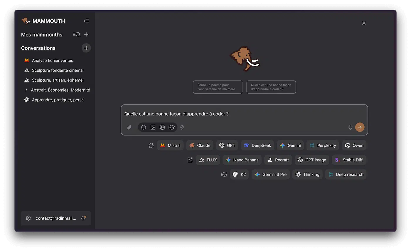The height and width of the screenshot is (251, 411).
Task: Switch to image mode via the picture icon
Action: point(153,127)
